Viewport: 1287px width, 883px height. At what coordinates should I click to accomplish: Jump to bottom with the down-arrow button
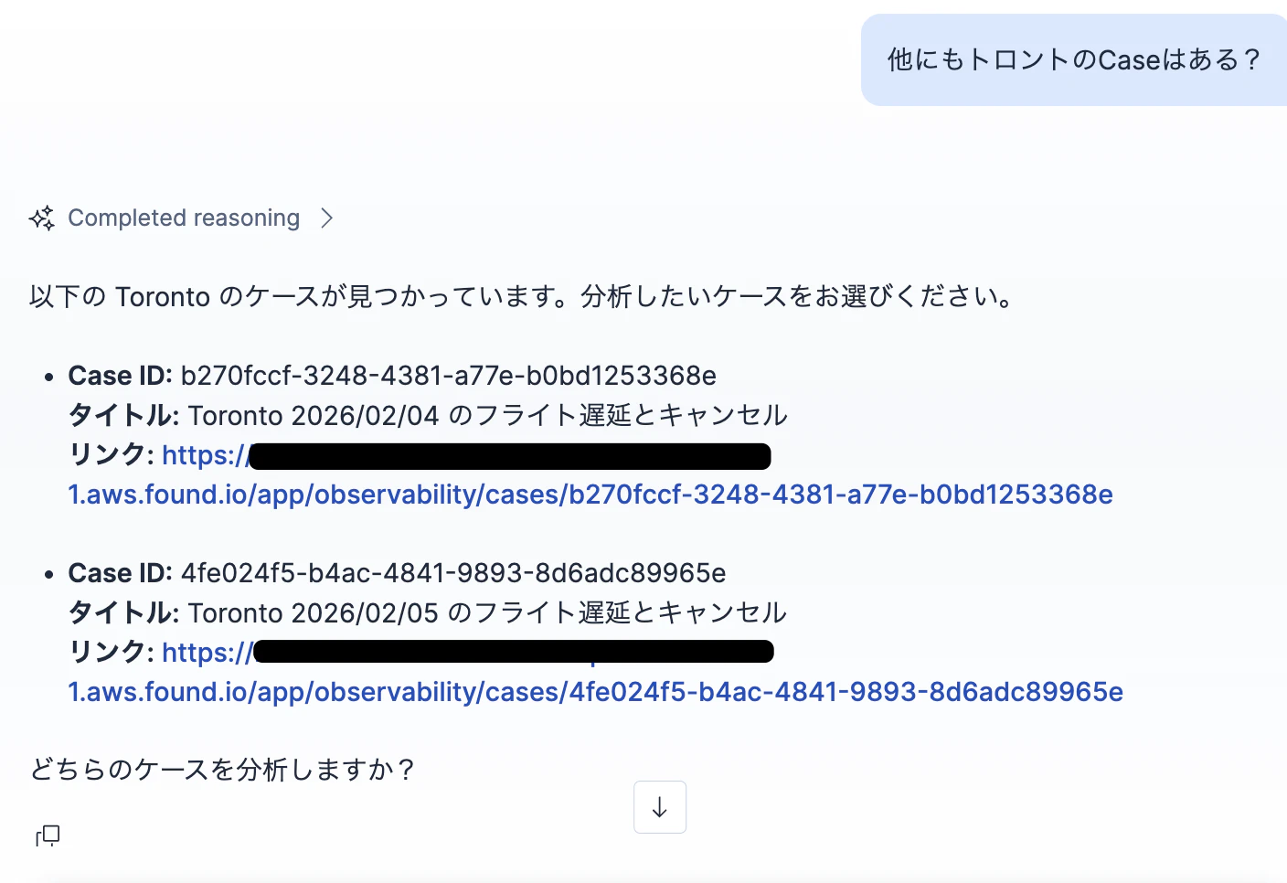pyautogui.click(x=660, y=807)
